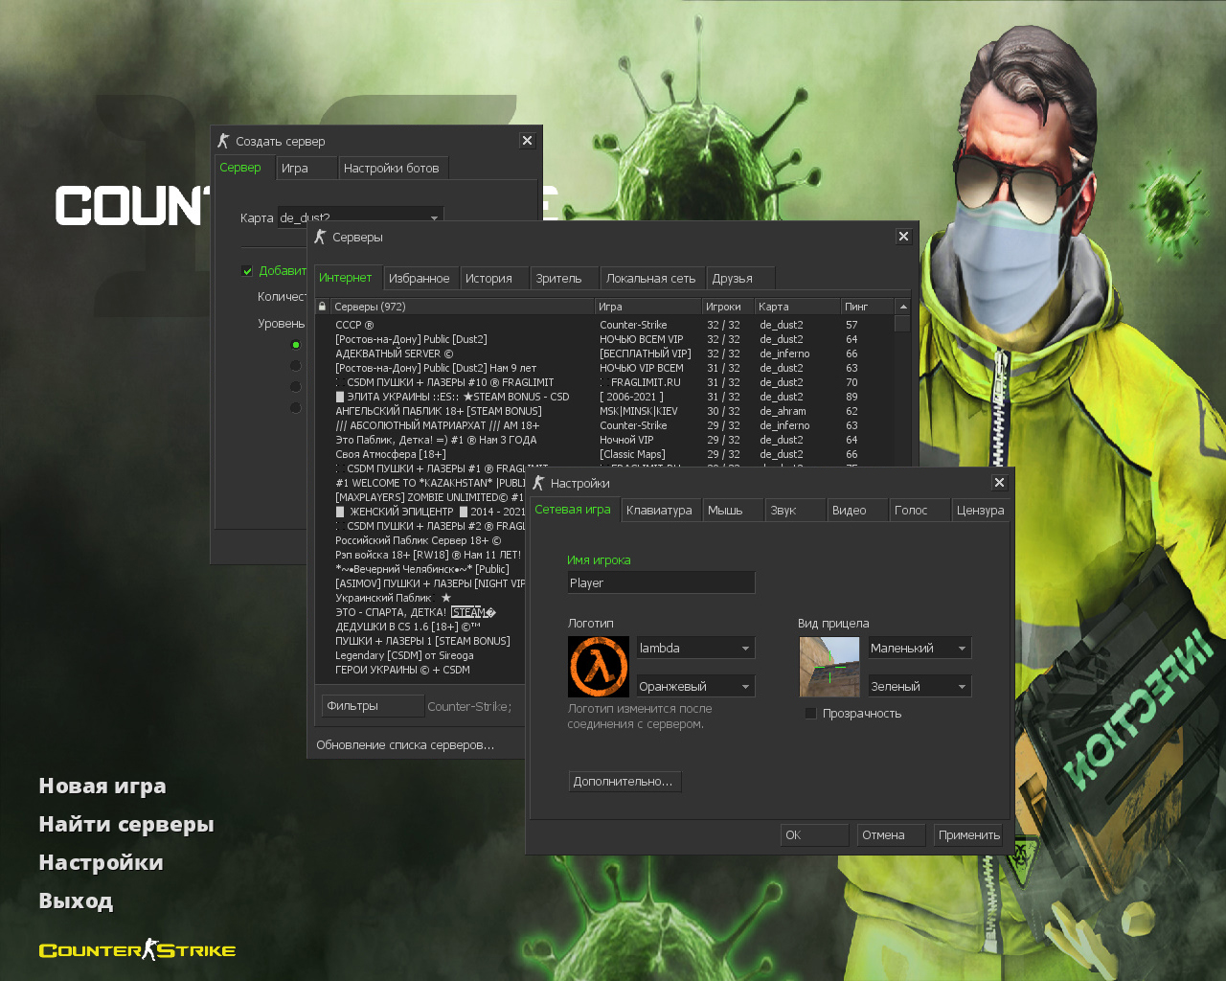This screenshot has width=1226, height=981.
Task: Enable the Прозрачность checkbox
Action: (811, 713)
